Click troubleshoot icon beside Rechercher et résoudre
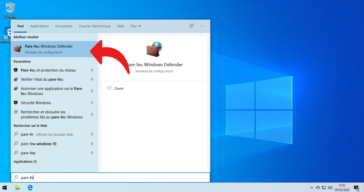The width and height of the screenshot is (364, 192). (16, 112)
